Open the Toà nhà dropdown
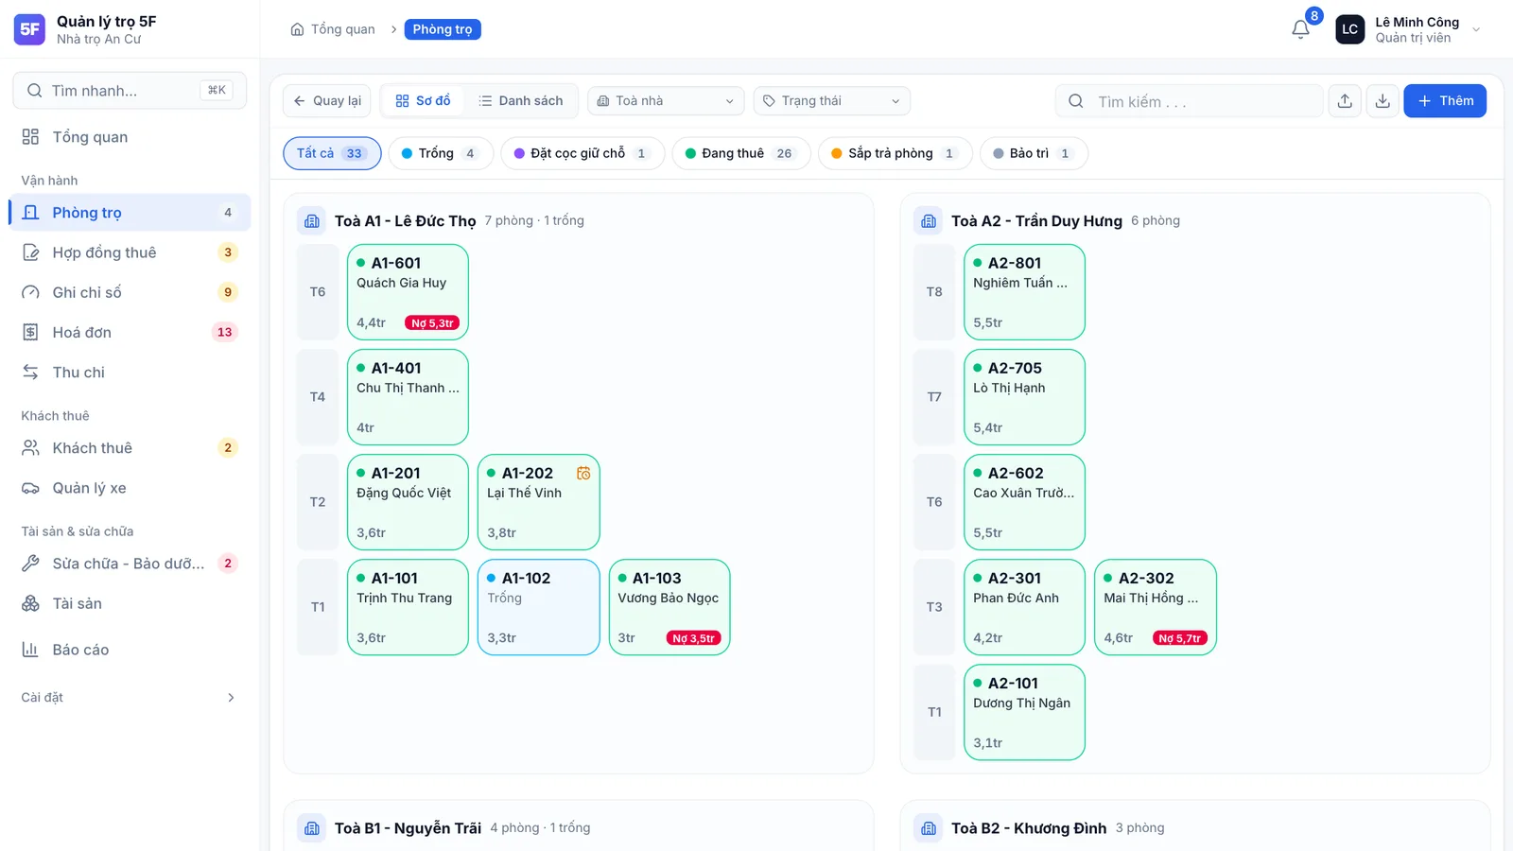The width and height of the screenshot is (1513, 851). point(666,101)
